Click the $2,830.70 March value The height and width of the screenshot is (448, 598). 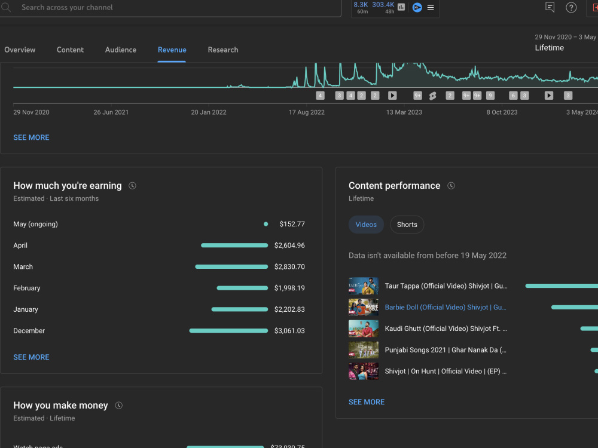289,266
